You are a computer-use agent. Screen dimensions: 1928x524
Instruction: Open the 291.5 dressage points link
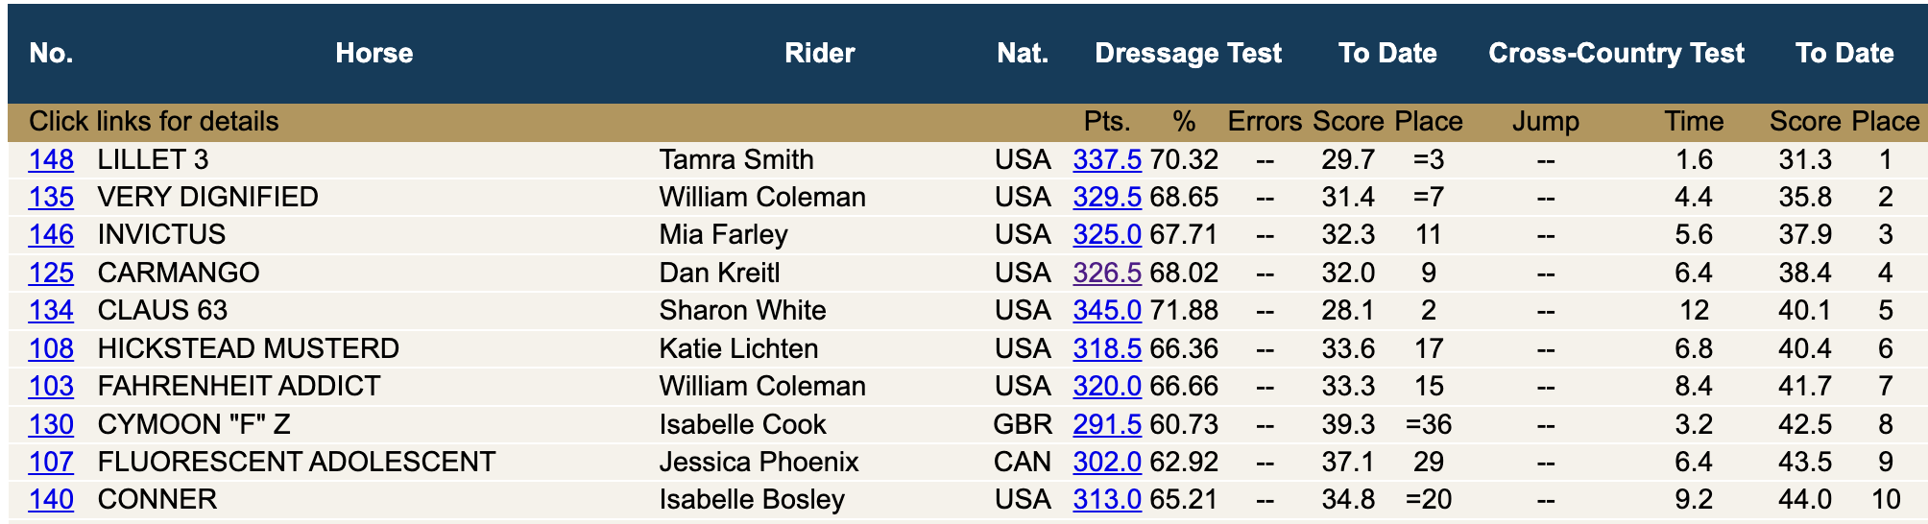1107,424
